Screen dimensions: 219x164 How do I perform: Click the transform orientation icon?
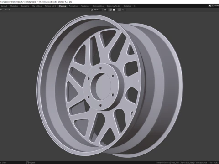tap(92, 10)
